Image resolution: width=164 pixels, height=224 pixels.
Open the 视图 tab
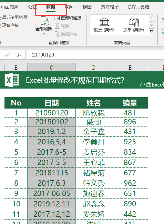pyautogui.click(x=87, y=7)
